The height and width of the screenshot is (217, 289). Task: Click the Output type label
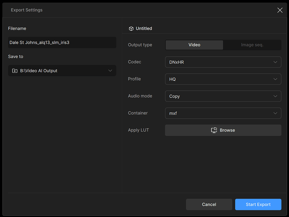pyautogui.click(x=140, y=45)
